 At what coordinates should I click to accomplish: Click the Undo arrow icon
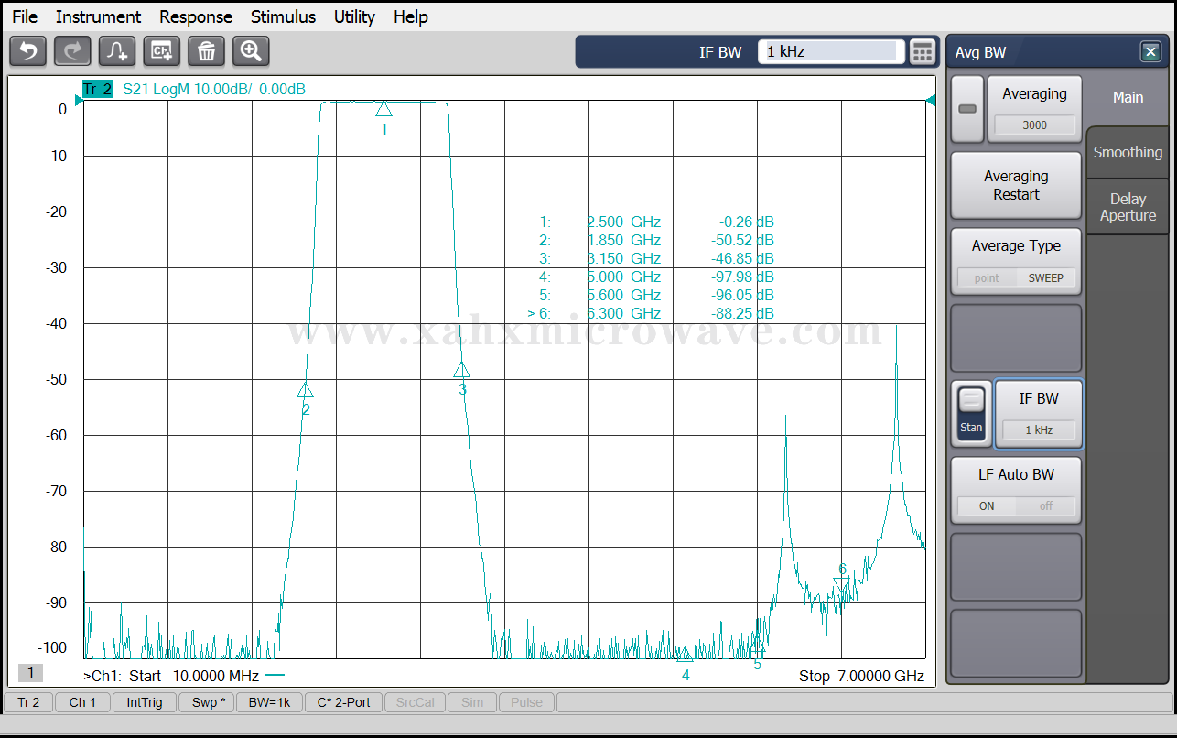coord(27,51)
